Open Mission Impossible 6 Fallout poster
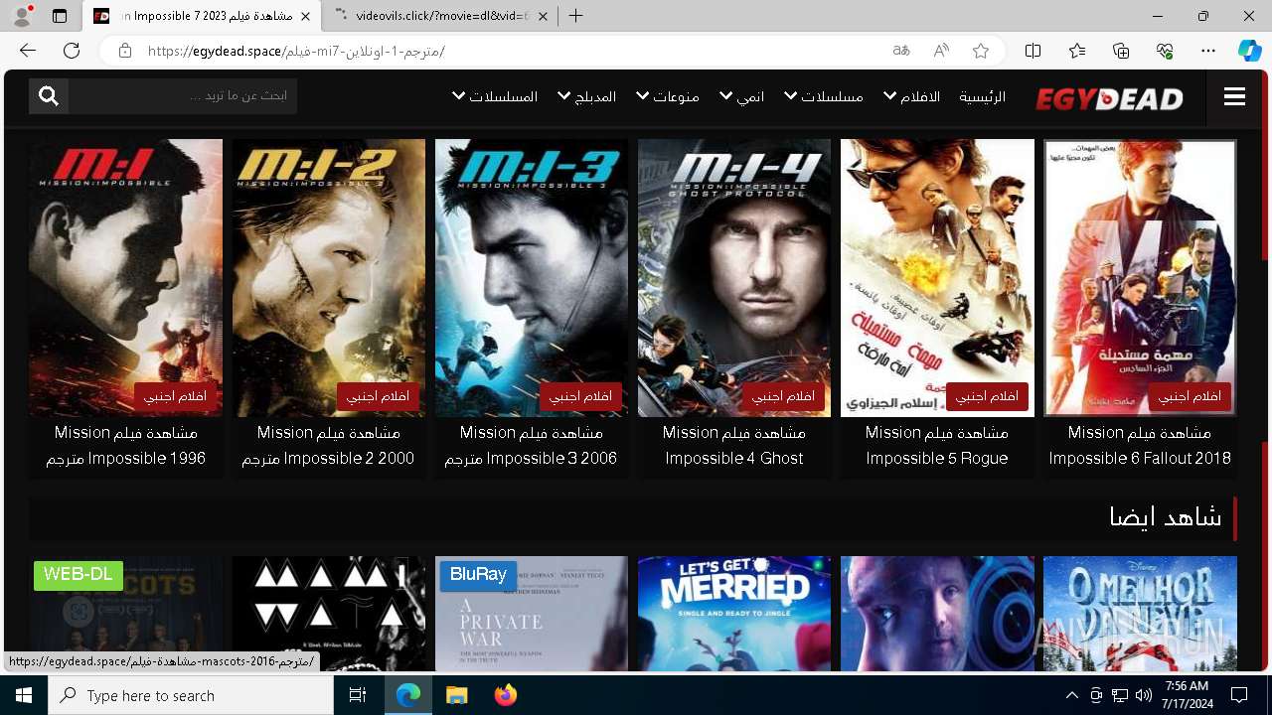 tap(1140, 277)
